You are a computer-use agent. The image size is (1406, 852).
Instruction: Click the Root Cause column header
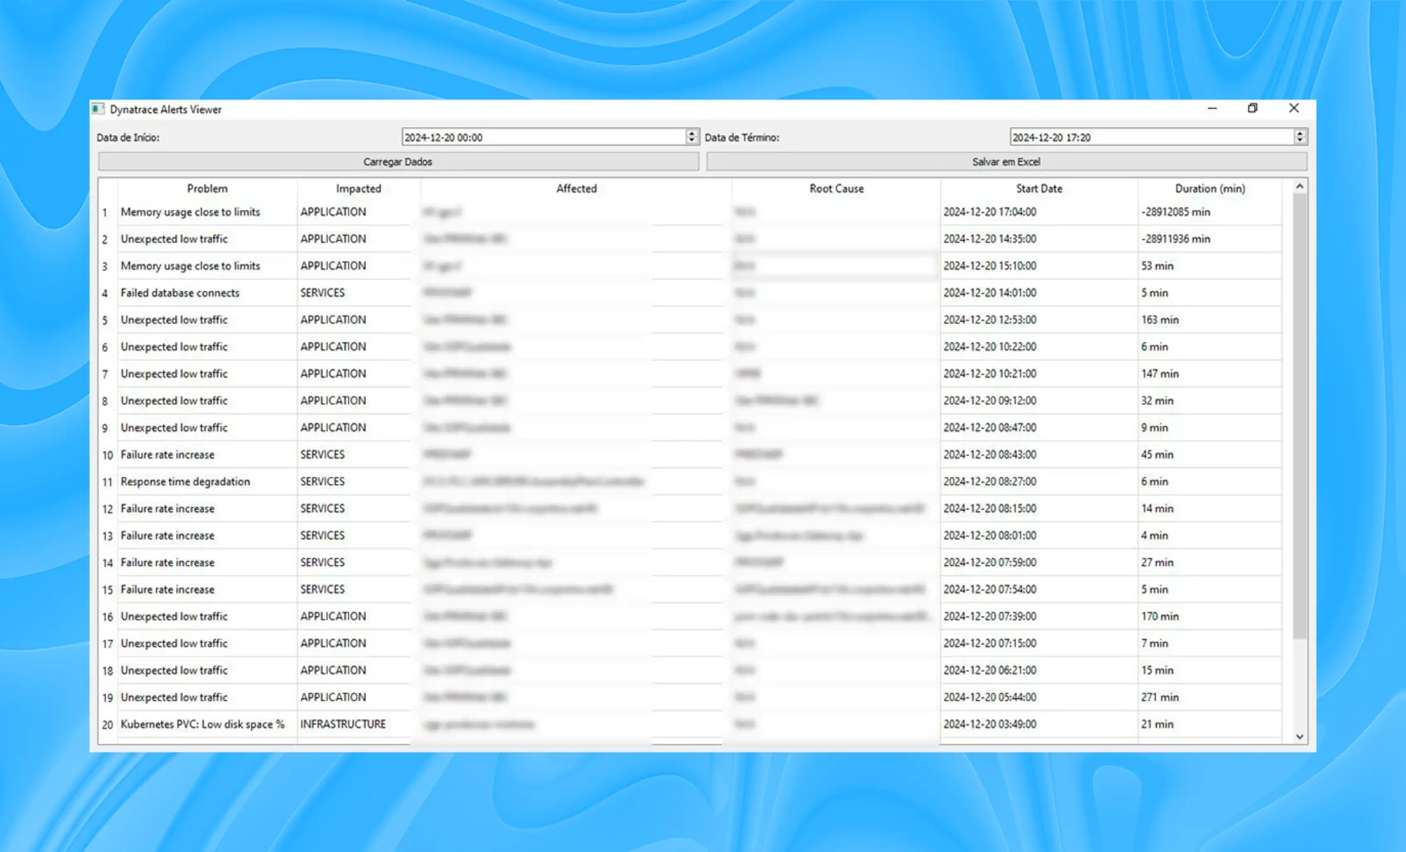coord(837,188)
